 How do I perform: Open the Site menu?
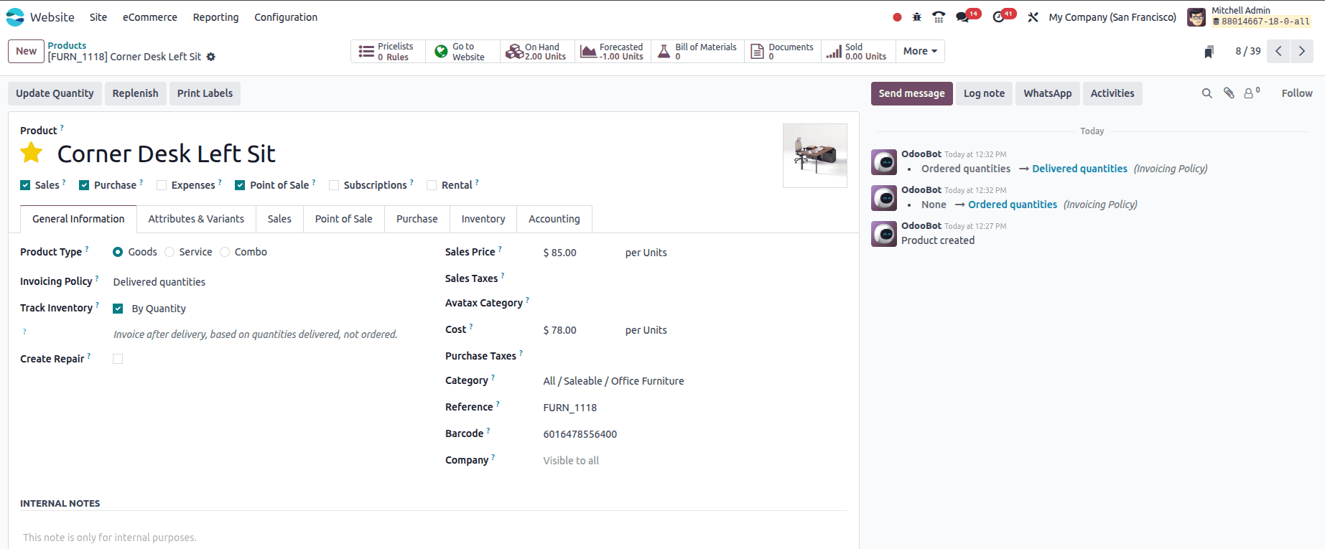pos(98,17)
